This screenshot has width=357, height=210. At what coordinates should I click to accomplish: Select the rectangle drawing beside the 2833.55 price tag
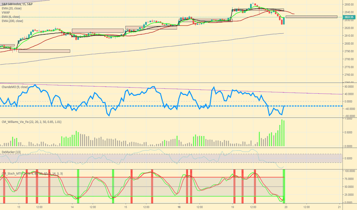pos(311,17)
